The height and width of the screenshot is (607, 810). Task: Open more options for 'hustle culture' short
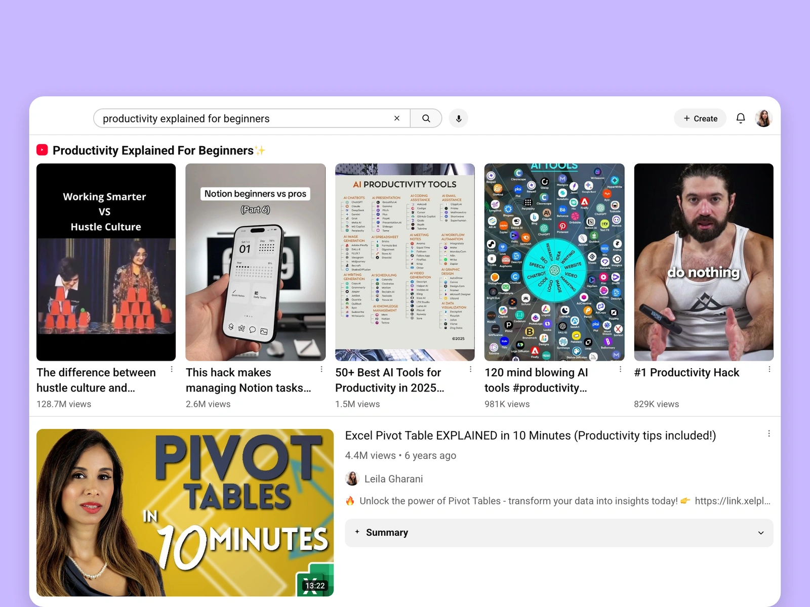point(172,369)
